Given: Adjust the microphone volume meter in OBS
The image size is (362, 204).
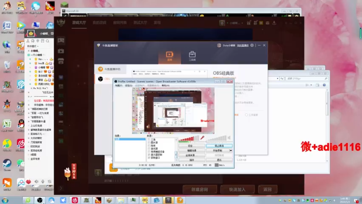Looking at the screenshot, I should tap(189, 138).
